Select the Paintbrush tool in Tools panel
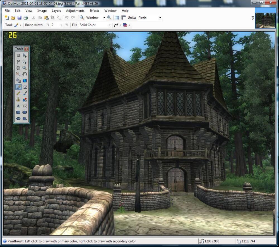The width and height of the screenshot is (279, 247). pos(18,87)
